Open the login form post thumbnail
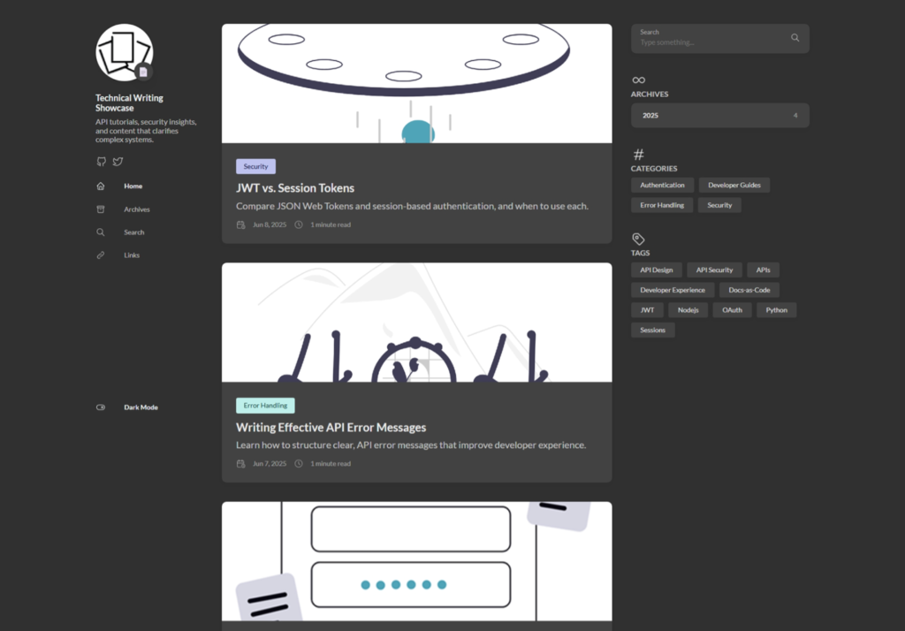This screenshot has width=905, height=631. click(416, 561)
